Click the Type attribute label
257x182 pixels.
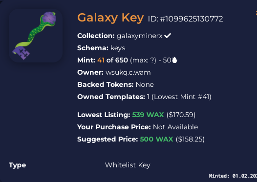pyautogui.click(x=18, y=165)
